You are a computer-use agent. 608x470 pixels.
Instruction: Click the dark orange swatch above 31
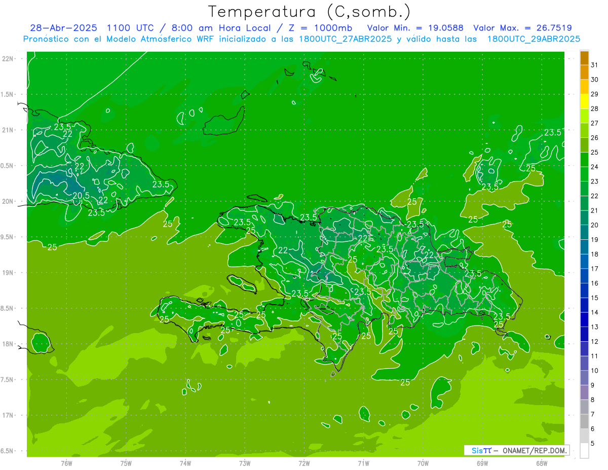pos(584,58)
